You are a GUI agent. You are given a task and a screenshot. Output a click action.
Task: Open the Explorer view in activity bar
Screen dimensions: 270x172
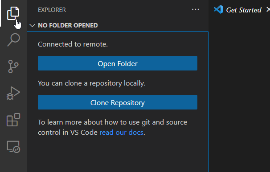[x=13, y=13]
